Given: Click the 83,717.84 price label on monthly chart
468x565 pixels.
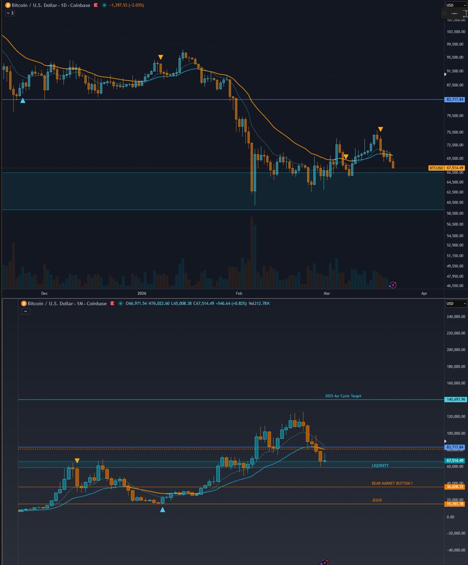Looking at the screenshot, I should coord(455,447).
